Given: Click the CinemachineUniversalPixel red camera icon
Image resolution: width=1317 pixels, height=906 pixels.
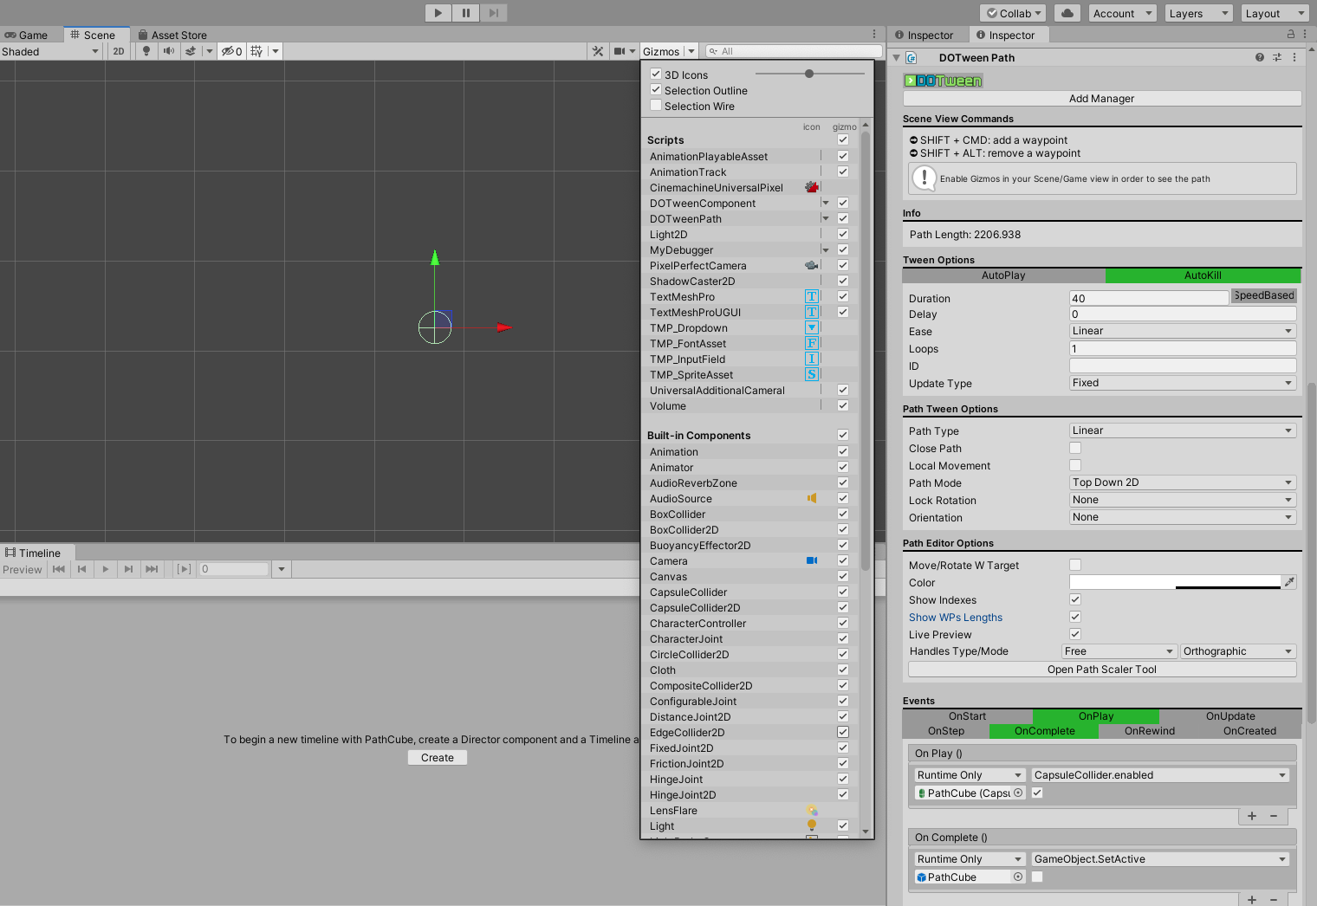Looking at the screenshot, I should coord(812,187).
